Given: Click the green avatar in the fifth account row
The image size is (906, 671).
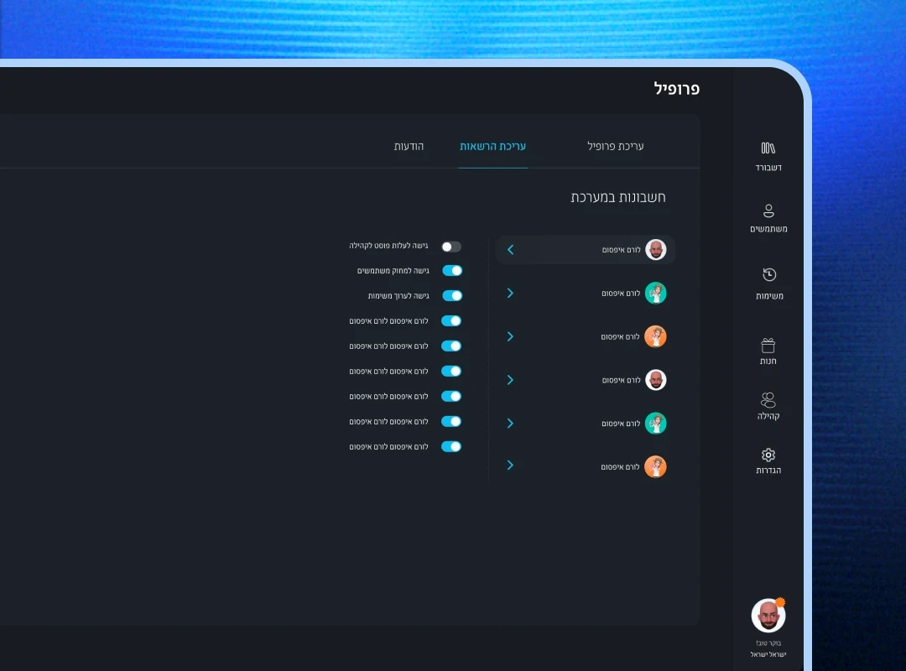Looking at the screenshot, I should point(656,423).
